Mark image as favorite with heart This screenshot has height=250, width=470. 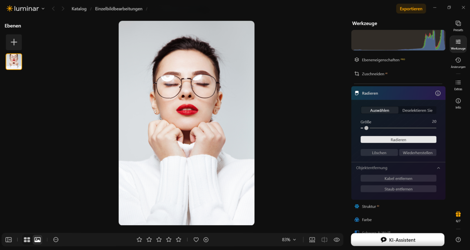click(196, 239)
